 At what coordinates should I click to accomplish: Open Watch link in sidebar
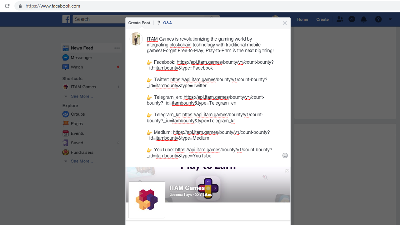coord(77,67)
